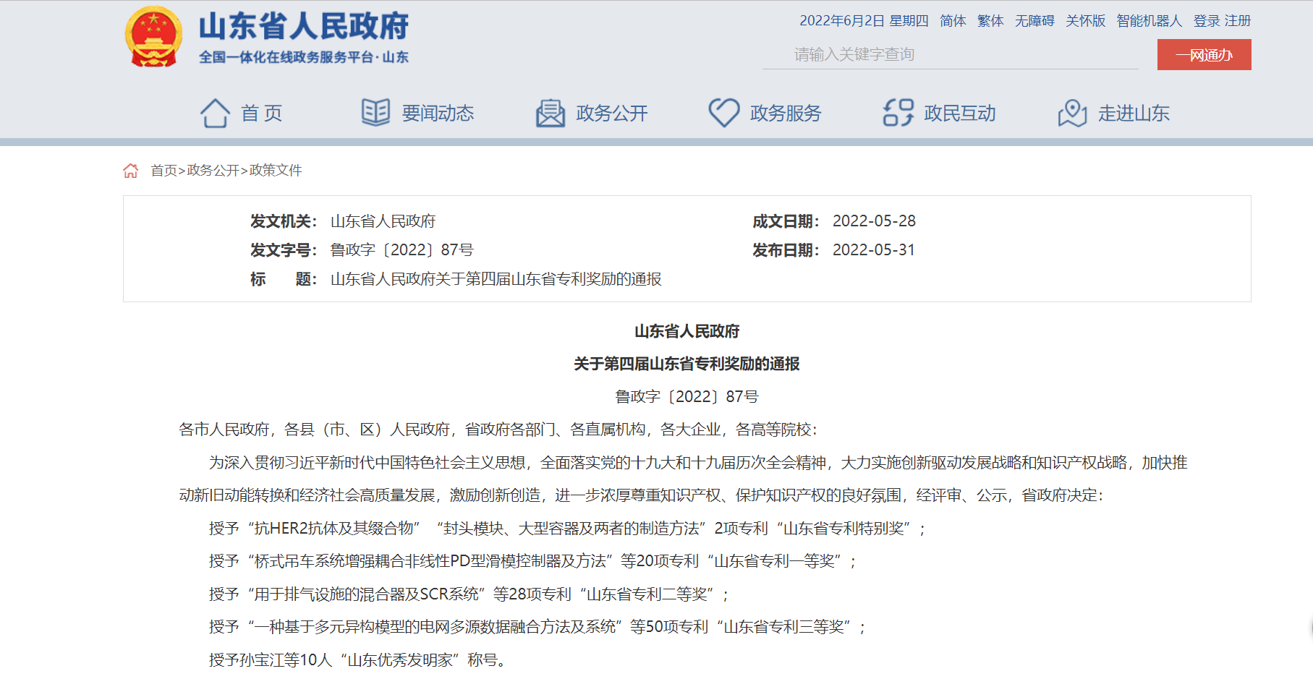Click the map pin icon for 走进山东
The image size is (1313, 679).
pos(1072,114)
